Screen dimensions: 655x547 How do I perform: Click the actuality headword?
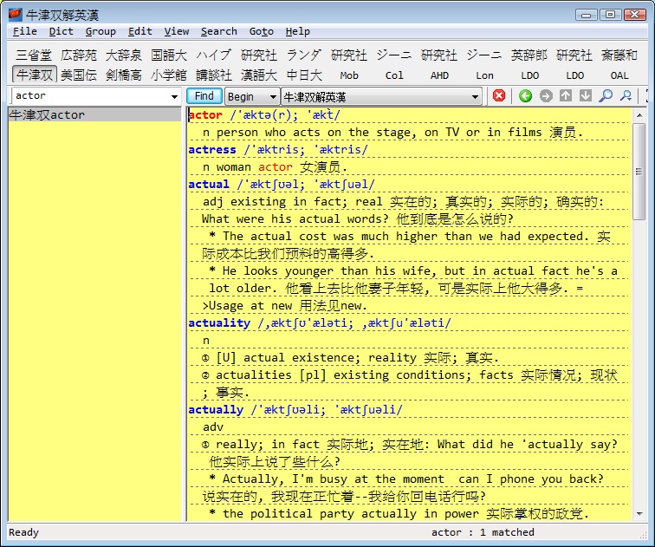coord(219,323)
